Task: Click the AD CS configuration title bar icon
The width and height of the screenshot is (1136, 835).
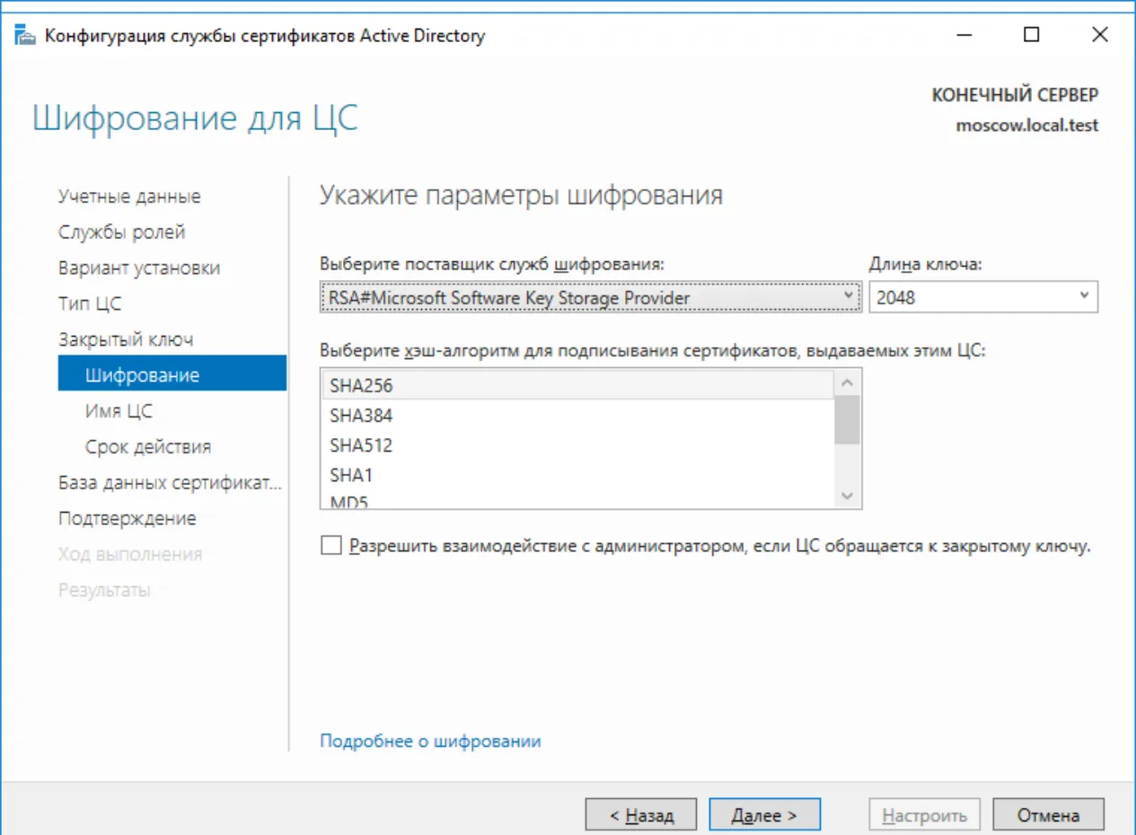Action: point(26,36)
